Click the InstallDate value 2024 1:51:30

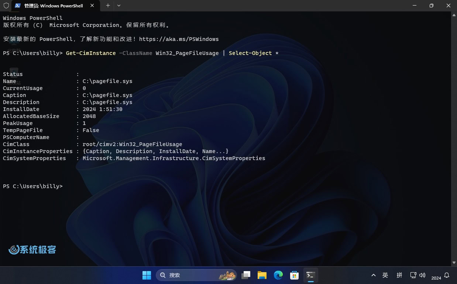(x=103, y=109)
